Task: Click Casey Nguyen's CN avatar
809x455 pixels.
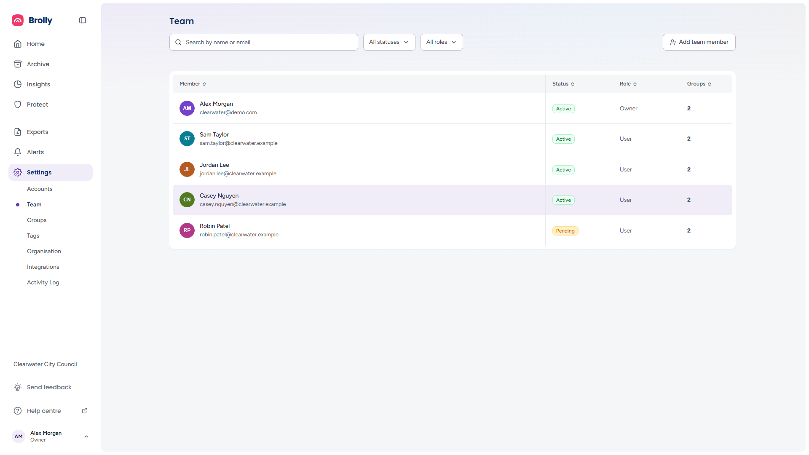Action: [x=187, y=200]
